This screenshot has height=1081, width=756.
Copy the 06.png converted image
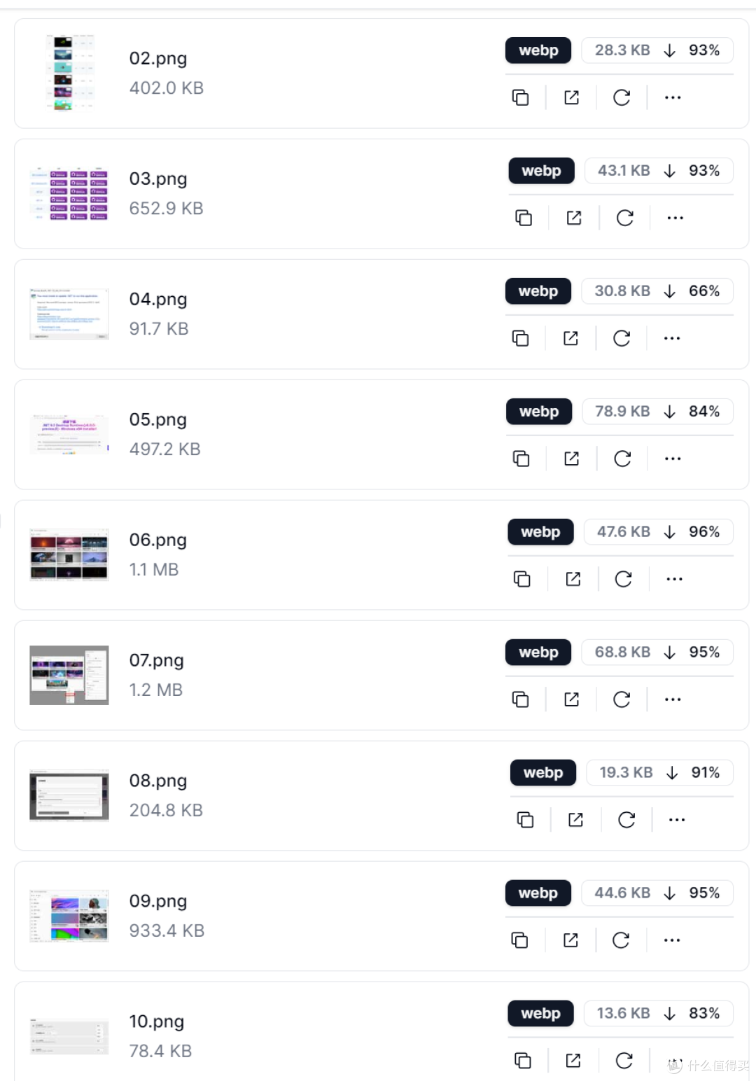522,579
